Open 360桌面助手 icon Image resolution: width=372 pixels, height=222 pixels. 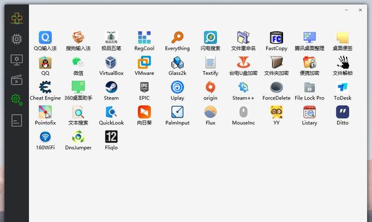click(x=78, y=87)
